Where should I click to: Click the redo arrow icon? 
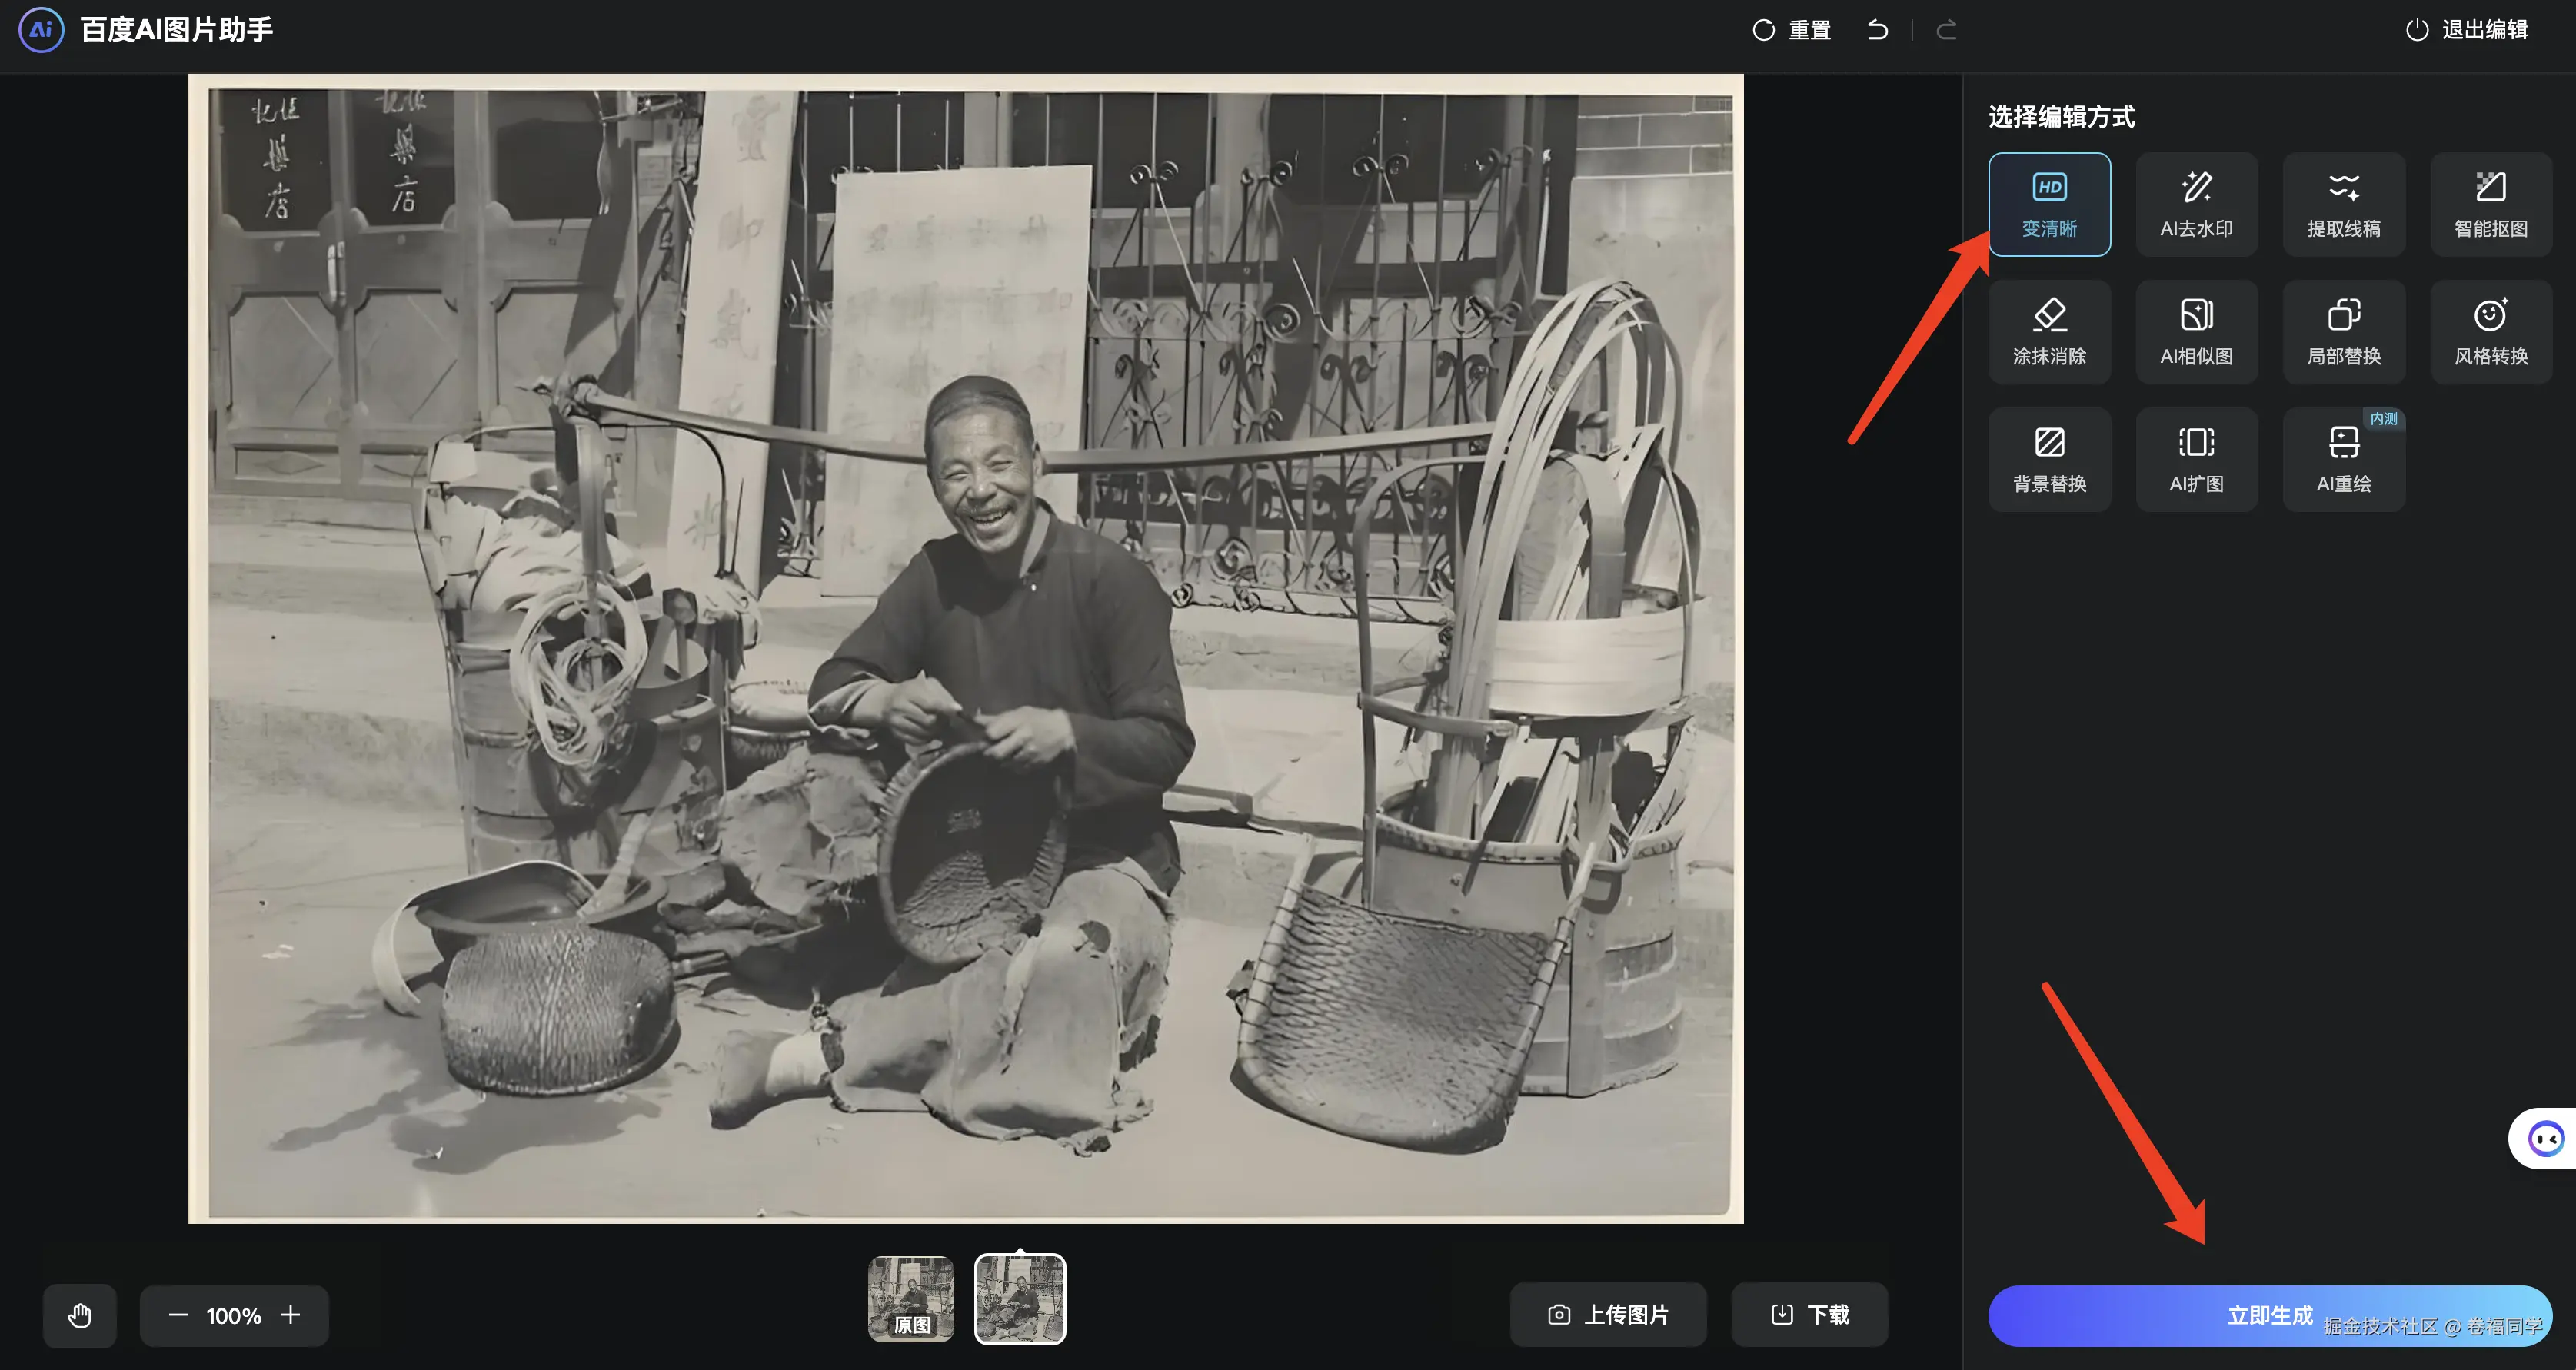(x=1946, y=30)
